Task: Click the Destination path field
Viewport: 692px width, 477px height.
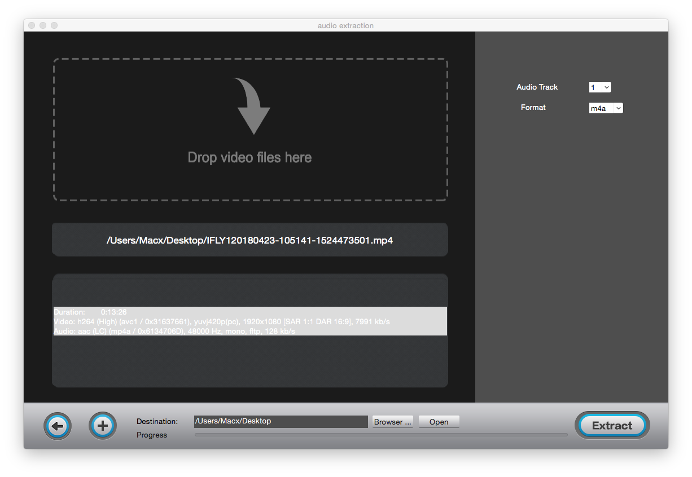Action: (x=281, y=422)
